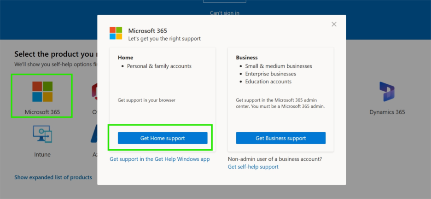Click the Home card heading
The height and width of the screenshot is (199, 431).
125,58
